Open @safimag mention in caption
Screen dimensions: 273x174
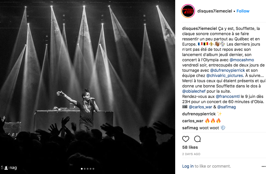coord(227,107)
